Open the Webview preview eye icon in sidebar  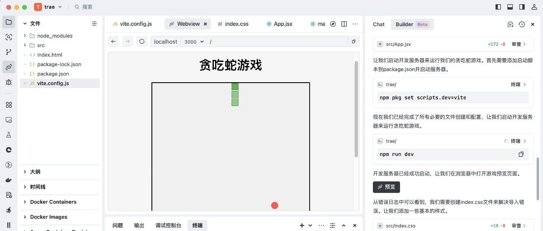click(x=8, y=67)
